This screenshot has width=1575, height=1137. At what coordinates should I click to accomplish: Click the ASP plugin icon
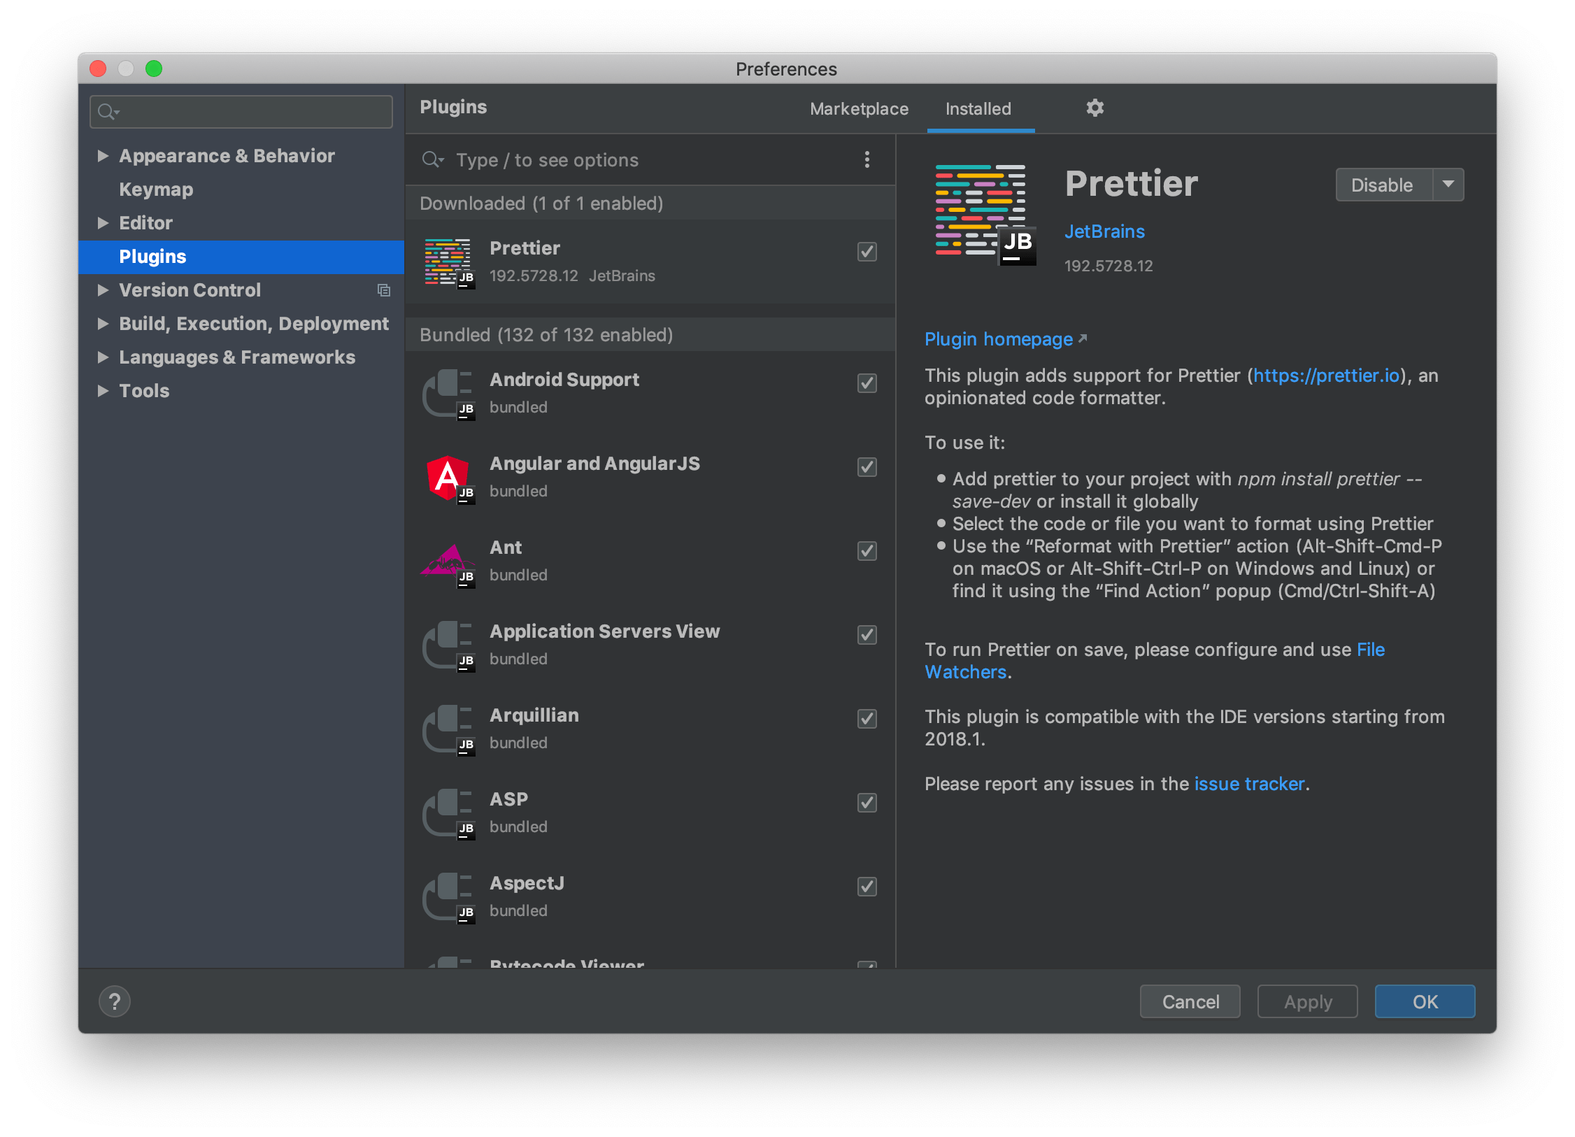click(x=449, y=814)
